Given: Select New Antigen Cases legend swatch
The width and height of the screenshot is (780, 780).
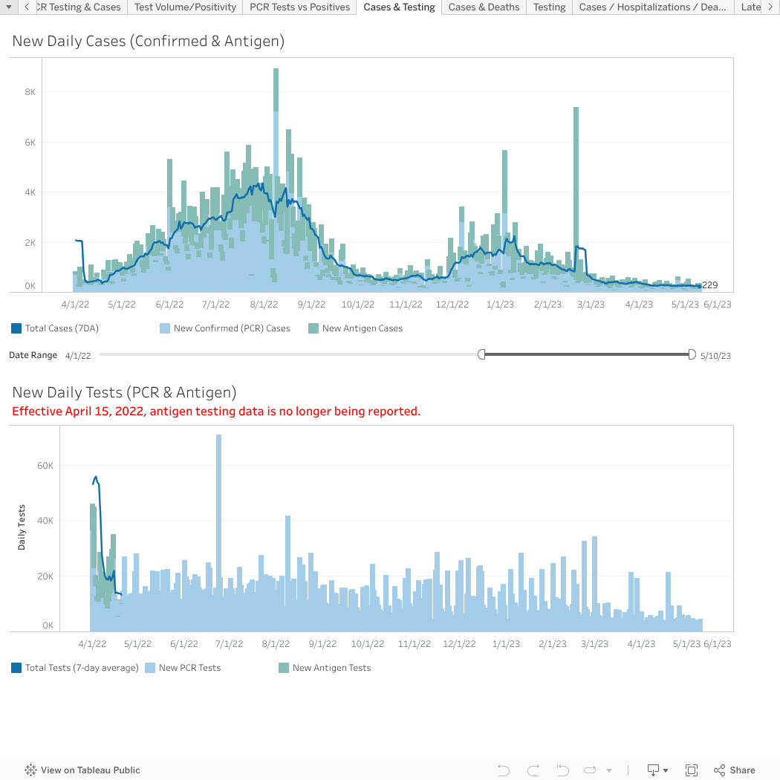Looking at the screenshot, I should coord(313,328).
